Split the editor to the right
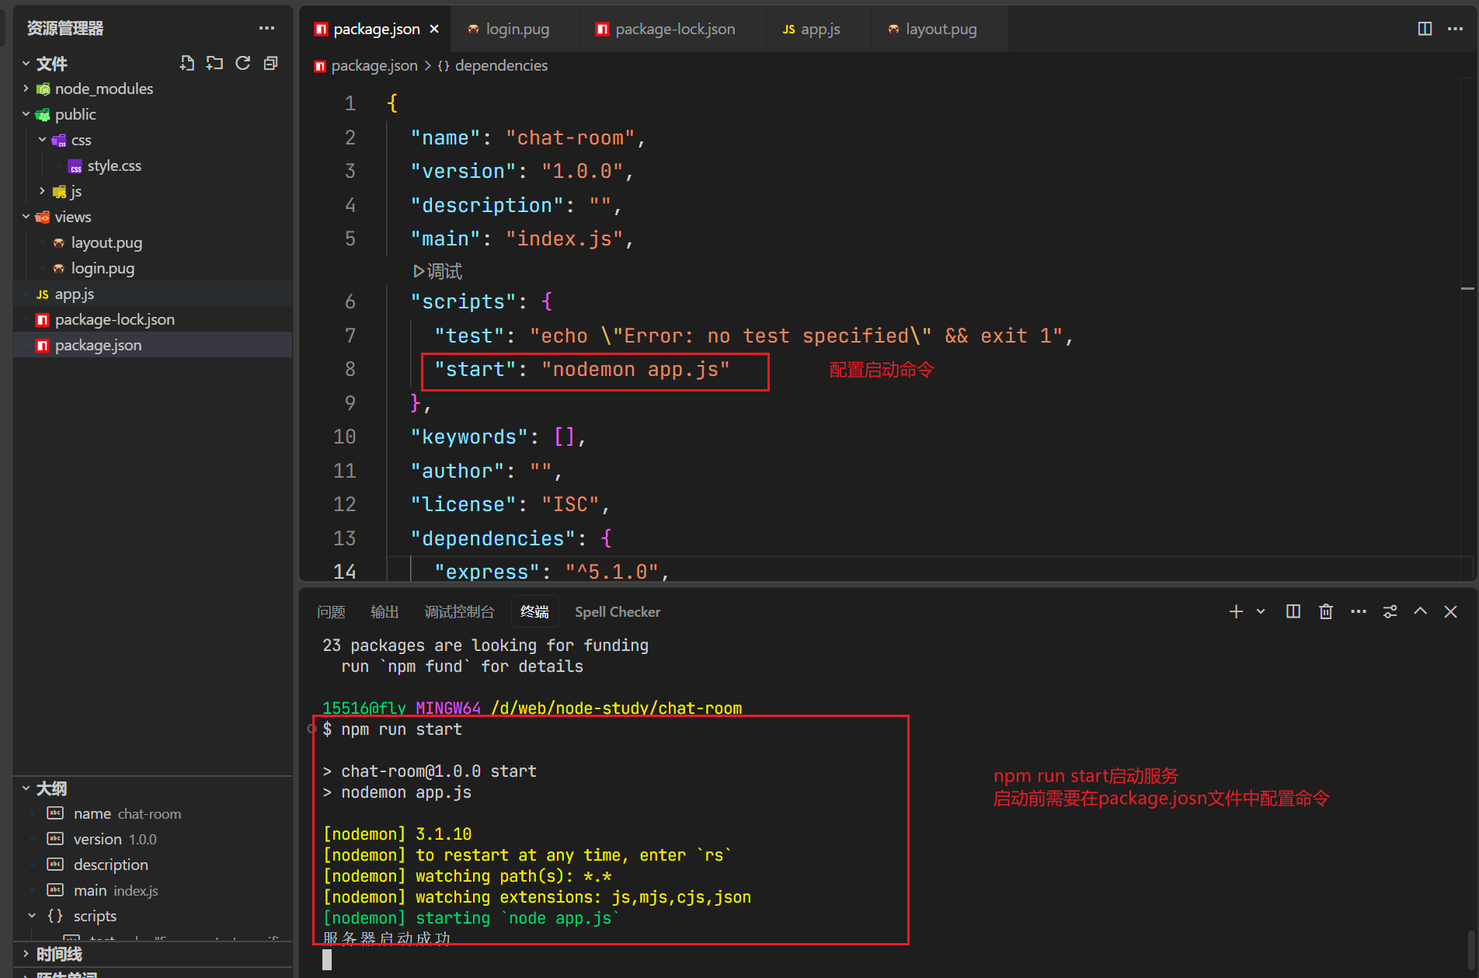The height and width of the screenshot is (978, 1479). [1425, 29]
